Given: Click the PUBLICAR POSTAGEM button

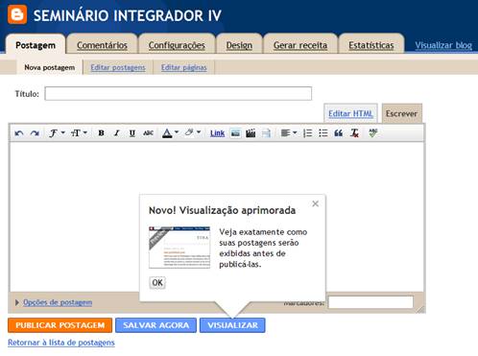Looking at the screenshot, I should tap(60, 325).
